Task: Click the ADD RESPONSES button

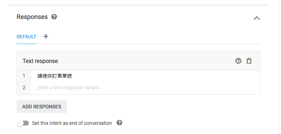Action: point(42,107)
